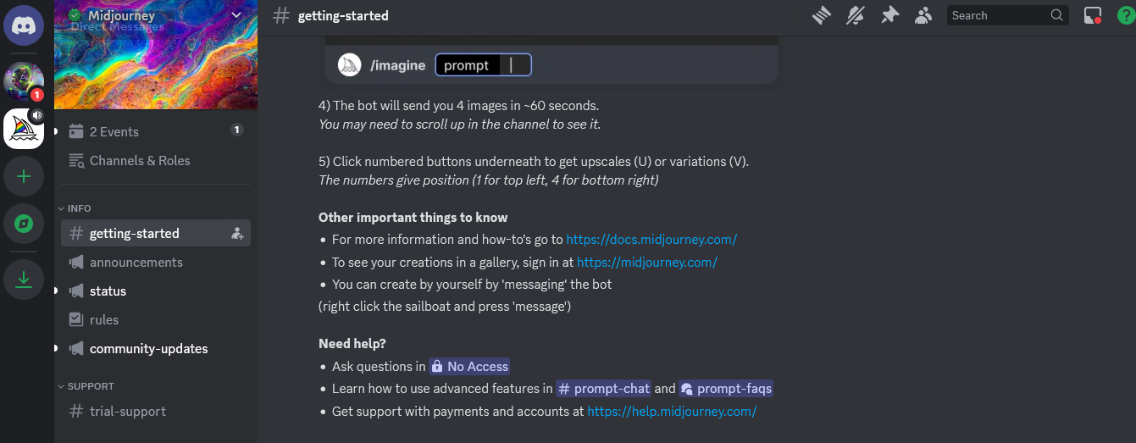Image resolution: width=1136 pixels, height=443 pixels.
Task: Open the inbox icon
Action: (1093, 15)
